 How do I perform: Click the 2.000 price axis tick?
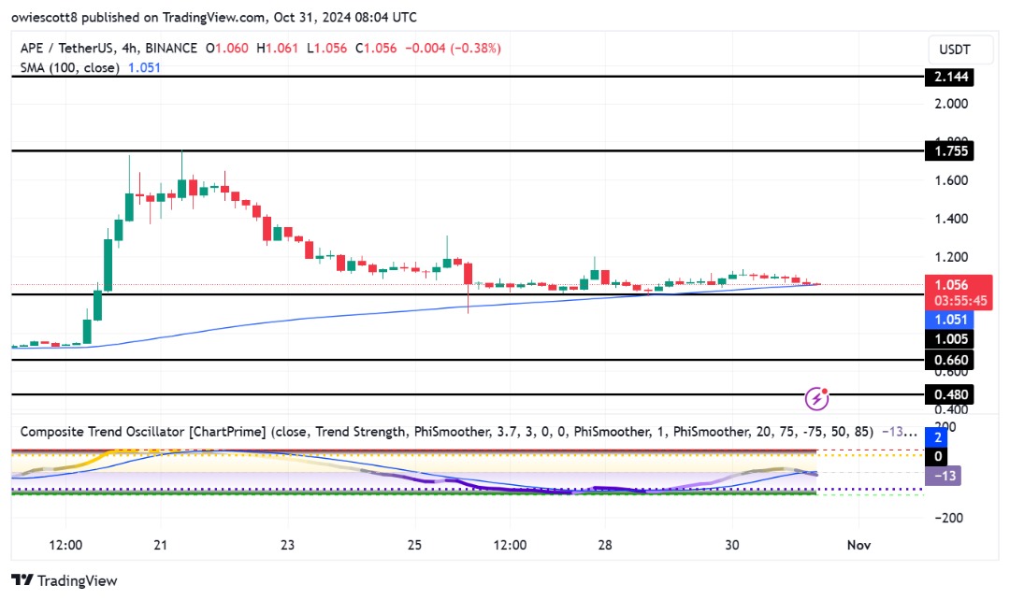951,104
